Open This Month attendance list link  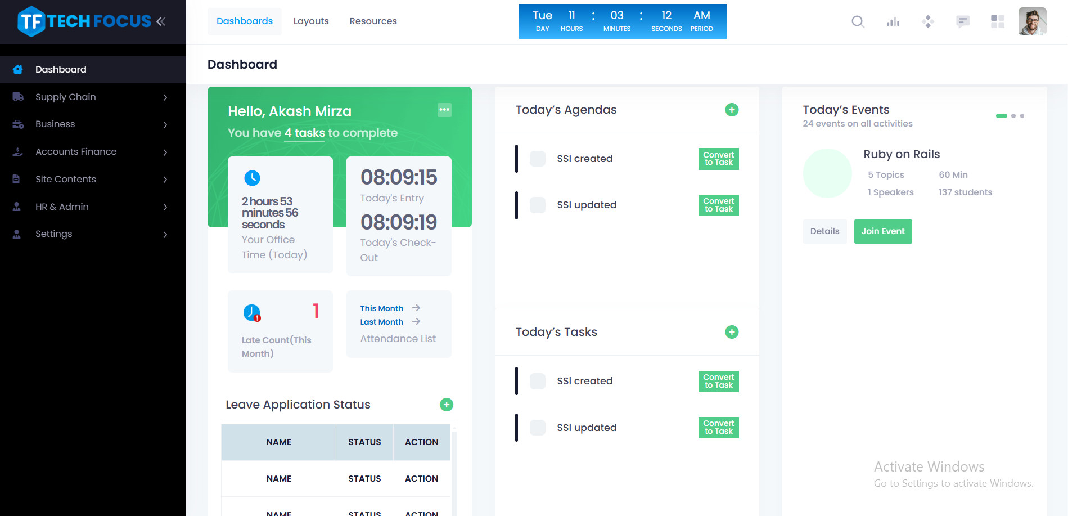(382, 308)
